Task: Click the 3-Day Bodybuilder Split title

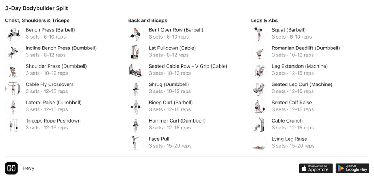Action: (37, 8)
